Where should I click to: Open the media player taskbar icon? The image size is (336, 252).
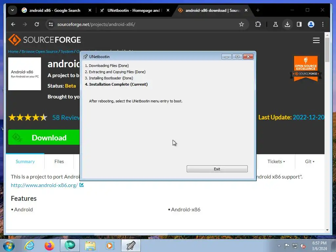110,245
